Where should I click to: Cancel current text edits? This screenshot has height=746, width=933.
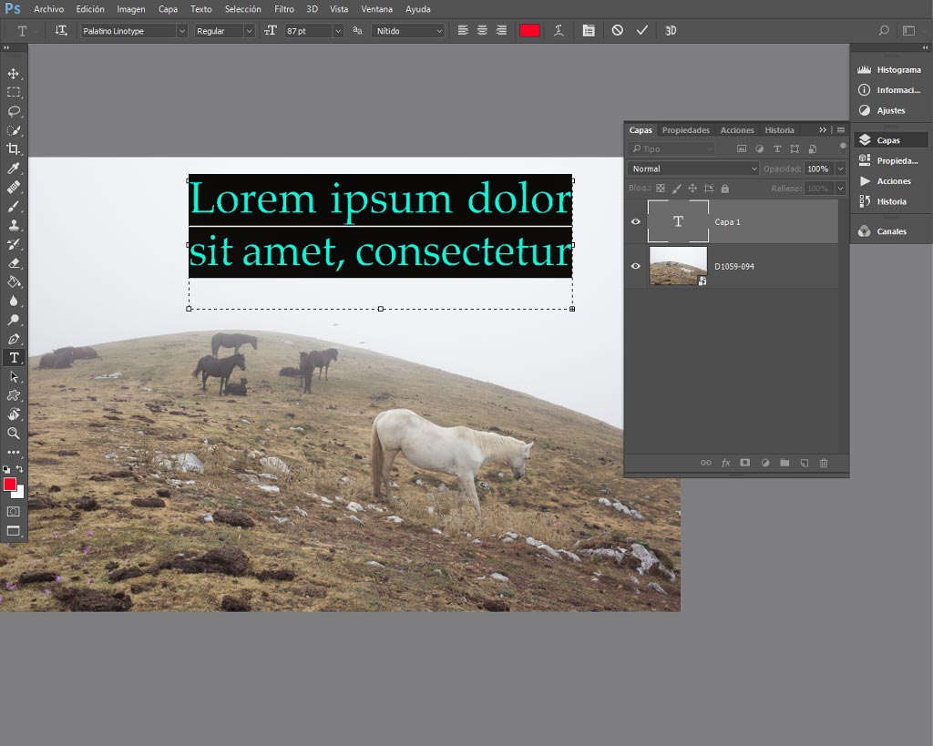click(x=617, y=30)
